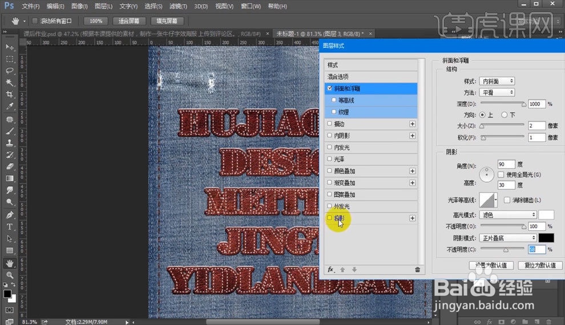
Task: Select the Dodge tool
Action: tap(9, 202)
